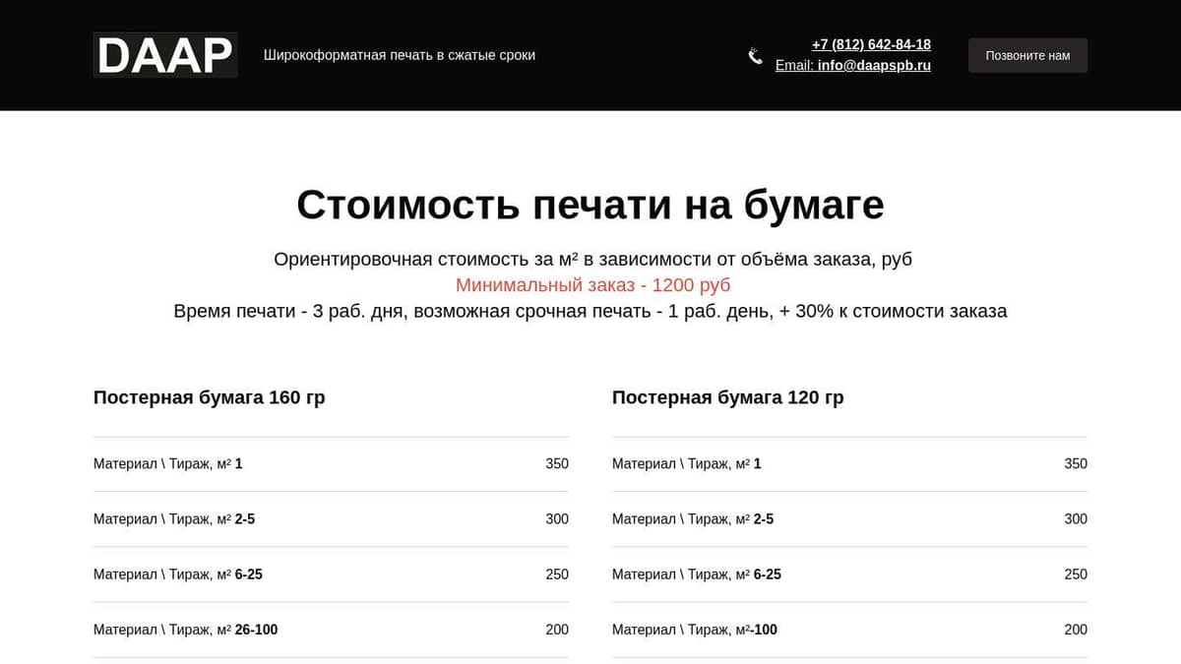Select the row Тираж 26-100 under 160 гр
Image resolution: width=1181 pixels, height=664 pixels.
(x=330, y=630)
